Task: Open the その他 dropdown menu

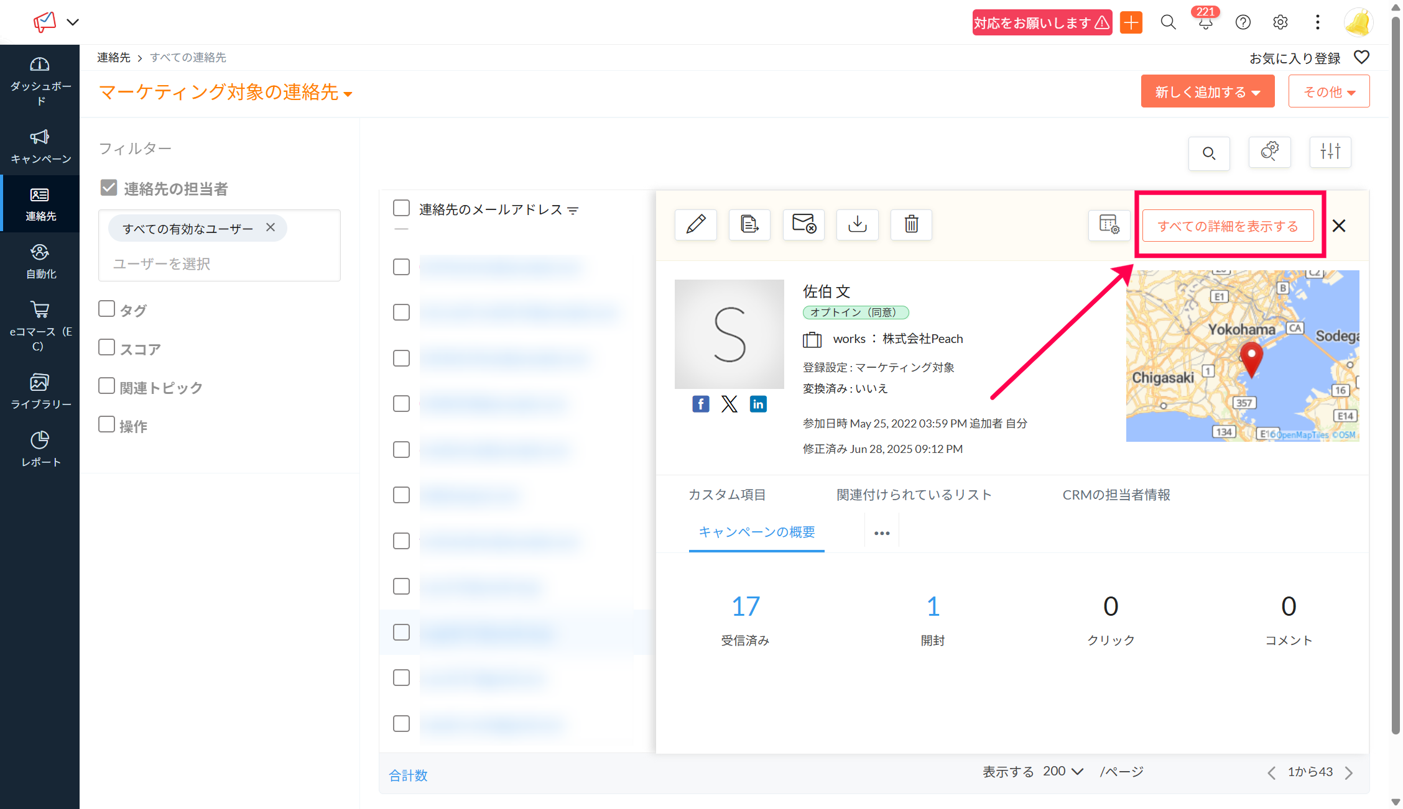Action: (1328, 92)
